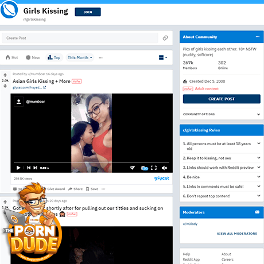Click the link attachment icon in Create Post
The height and width of the screenshot is (264, 264).
[x=165, y=38]
